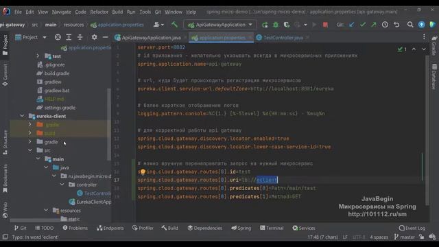Expand the orange build folder
Image resolution: width=439 pixels, height=247 pixels.
[30, 133]
